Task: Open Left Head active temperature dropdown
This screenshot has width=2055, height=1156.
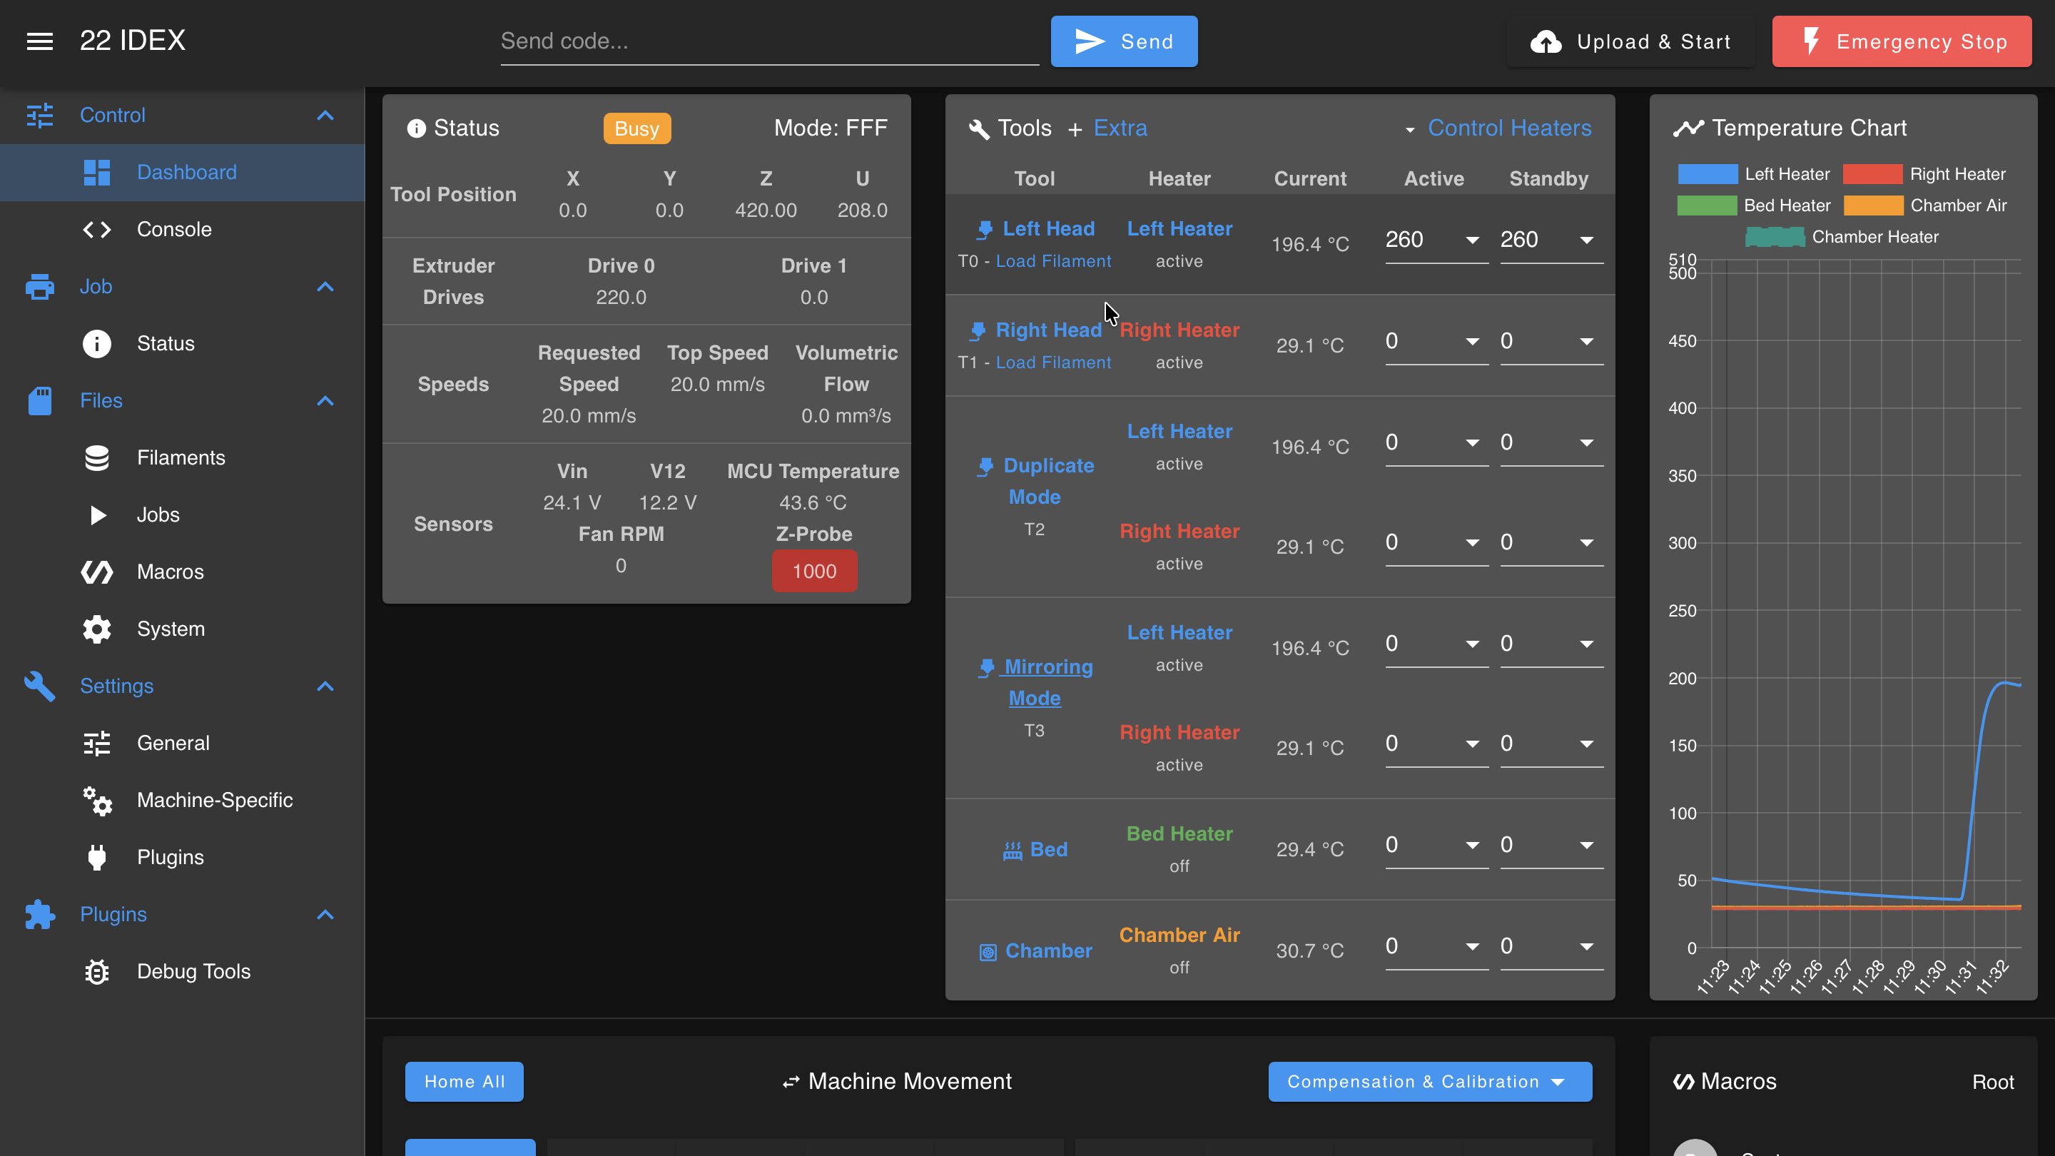Action: [1472, 240]
